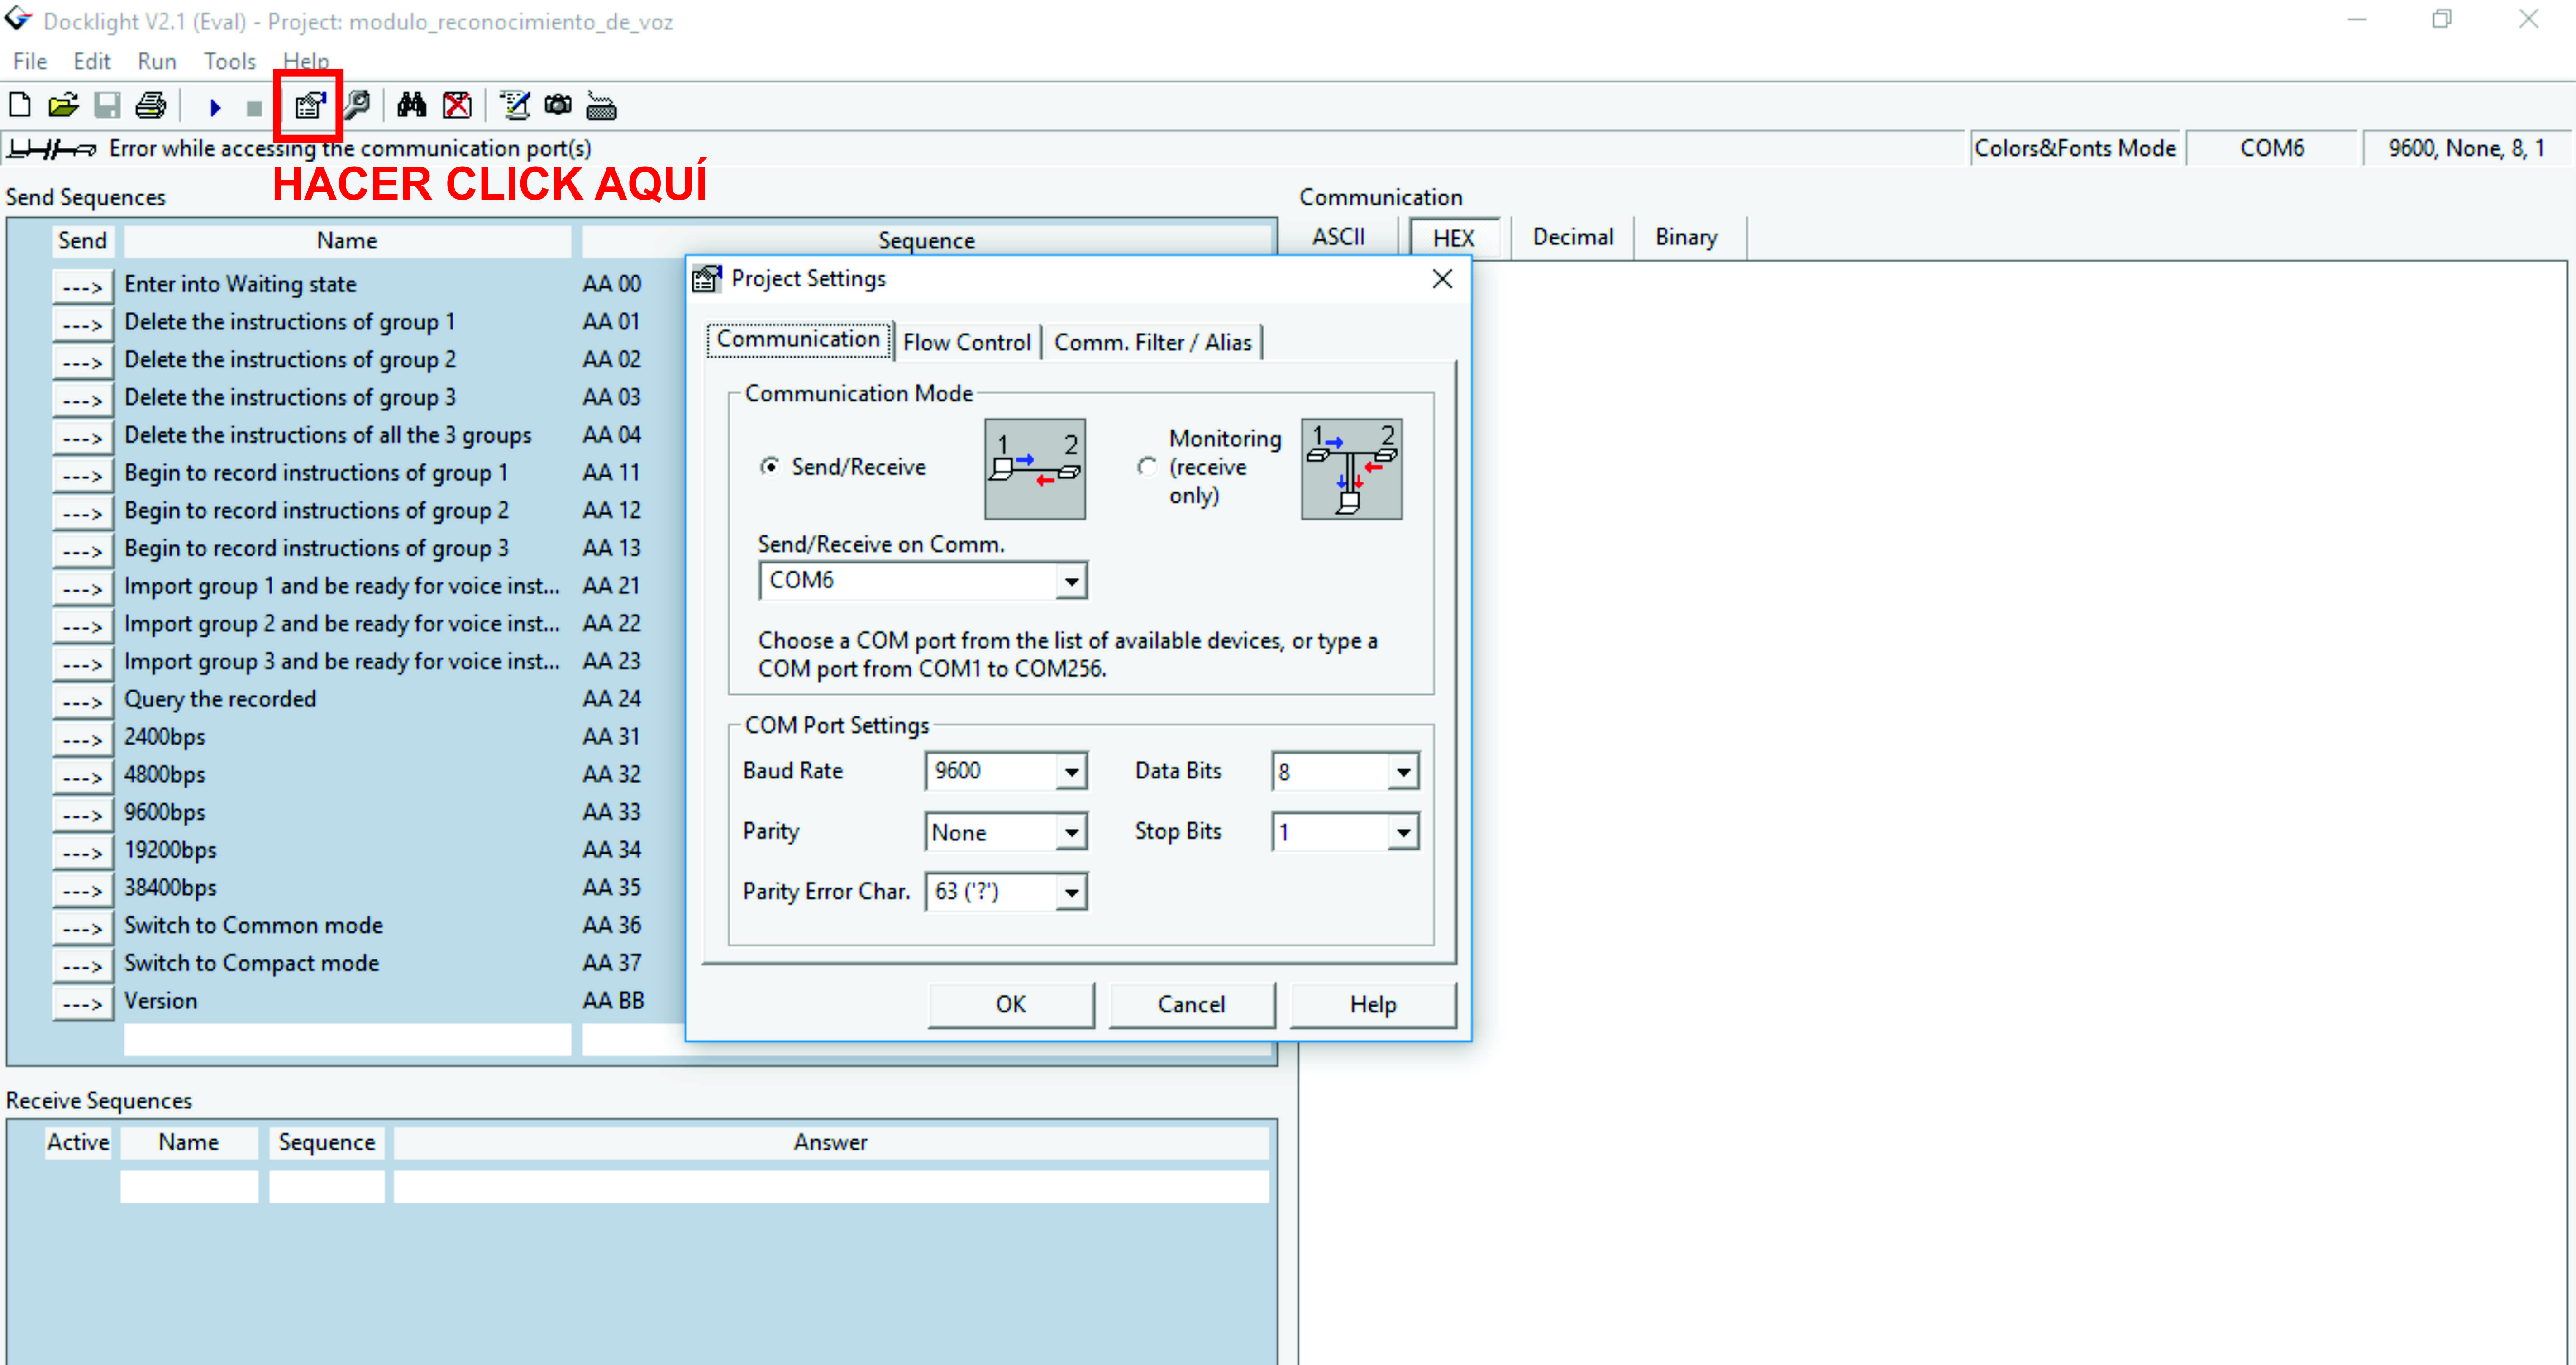
Task: Close the Project Settings dialog
Action: click(x=1442, y=279)
